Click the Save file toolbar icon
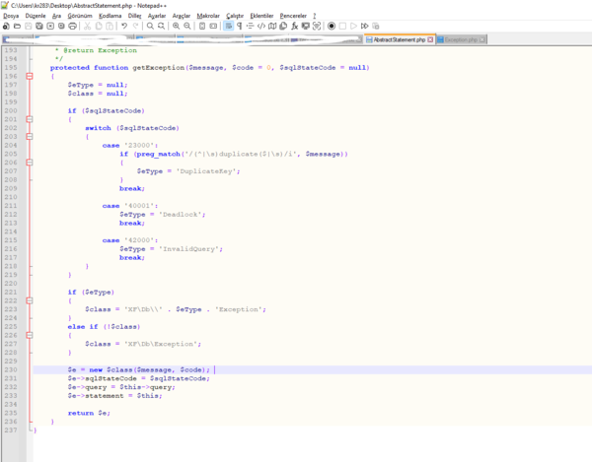This screenshot has width=592, height=462. click(x=29, y=26)
